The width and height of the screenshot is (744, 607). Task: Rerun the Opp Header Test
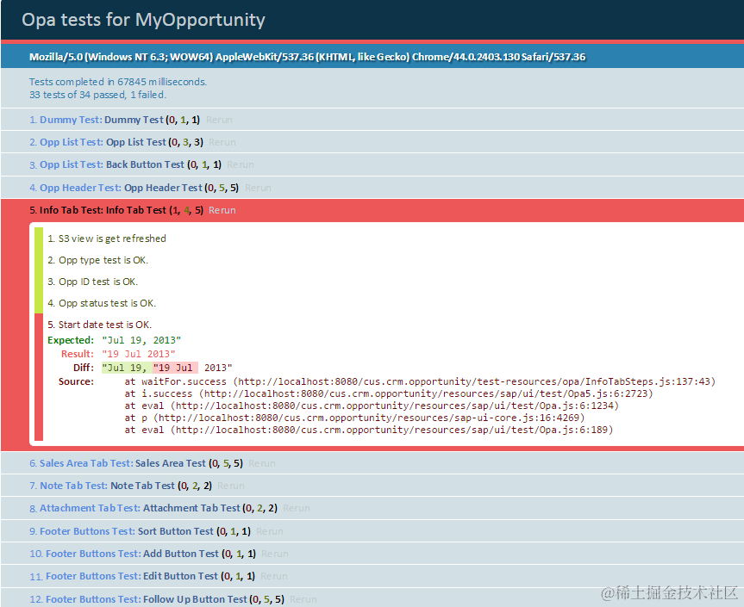click(258, 188)
